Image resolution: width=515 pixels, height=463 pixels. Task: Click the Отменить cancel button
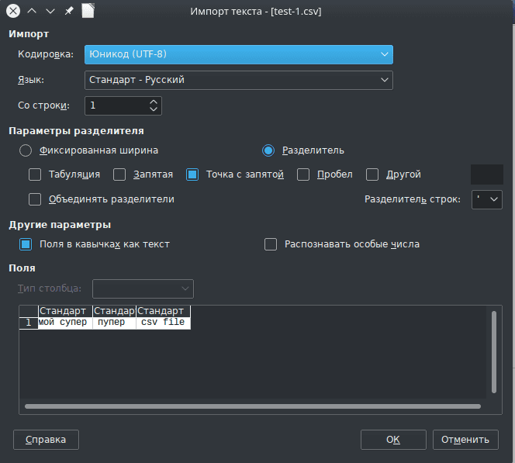(x=465, y=440)
